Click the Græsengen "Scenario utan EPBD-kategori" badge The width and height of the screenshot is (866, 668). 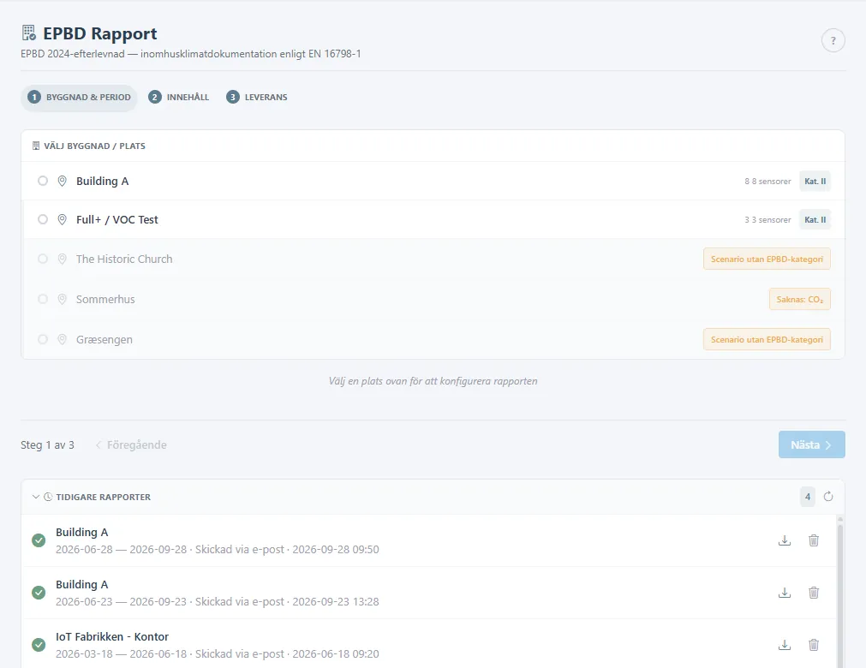[767, 339]
